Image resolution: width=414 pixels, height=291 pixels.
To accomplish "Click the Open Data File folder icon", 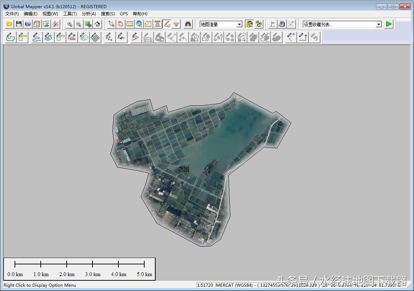I will tap(10, 24).
